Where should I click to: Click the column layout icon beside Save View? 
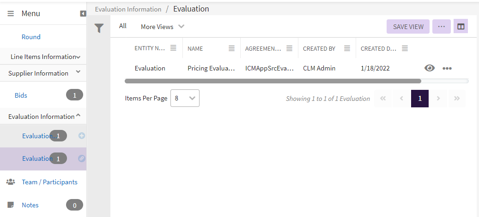461,27
